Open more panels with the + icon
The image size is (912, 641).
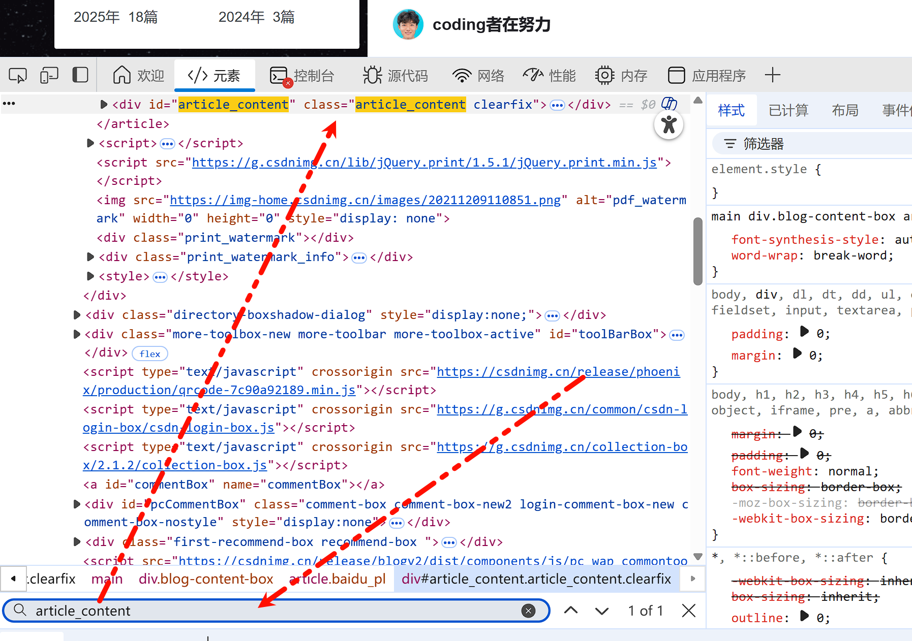point(772,75)
